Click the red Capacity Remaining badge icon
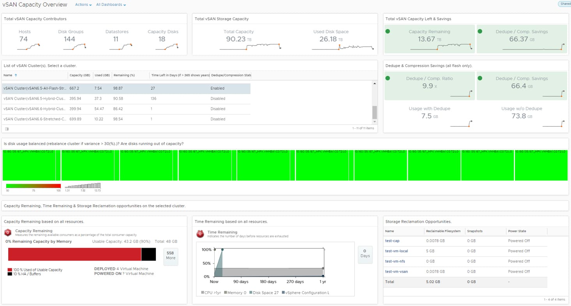Screen dimensions: 571x306 8,233
